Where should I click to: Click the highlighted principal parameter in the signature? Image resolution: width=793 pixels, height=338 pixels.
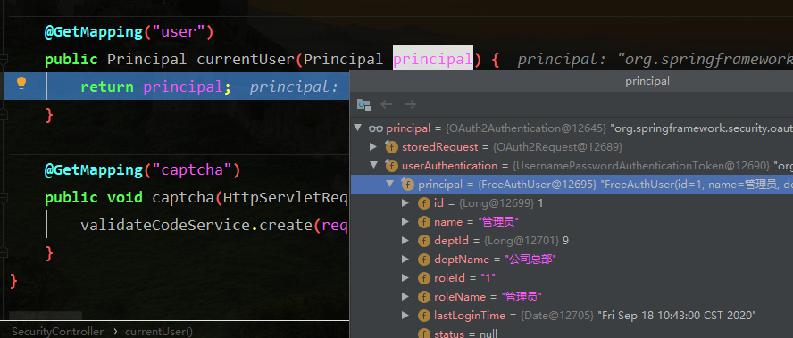click(x=433, y=59)
